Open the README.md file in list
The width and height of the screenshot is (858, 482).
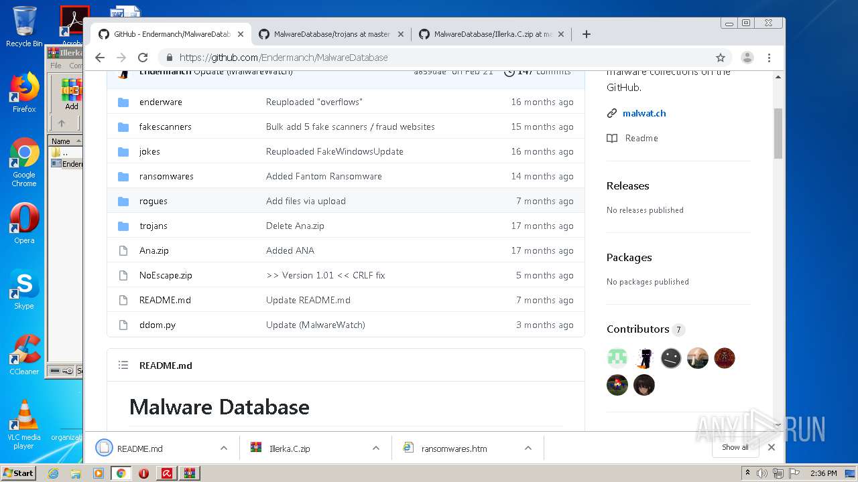point(165,300)
